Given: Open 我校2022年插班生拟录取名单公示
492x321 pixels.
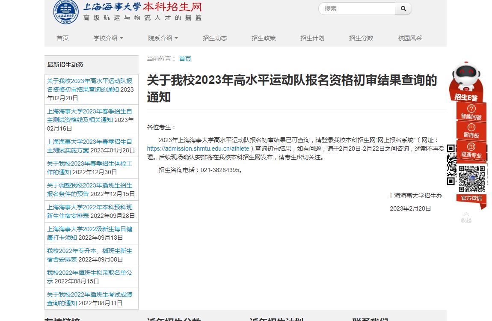Looking at the screenshot, I should point(89,277).
